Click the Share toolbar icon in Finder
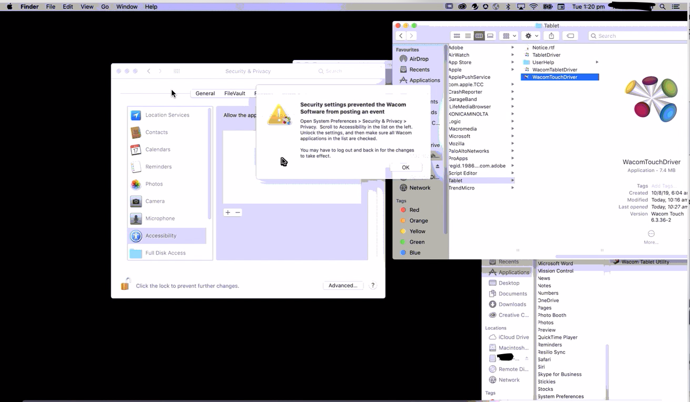Image resolution: width=690 pixels, height=402 pixels. [551, 36]
